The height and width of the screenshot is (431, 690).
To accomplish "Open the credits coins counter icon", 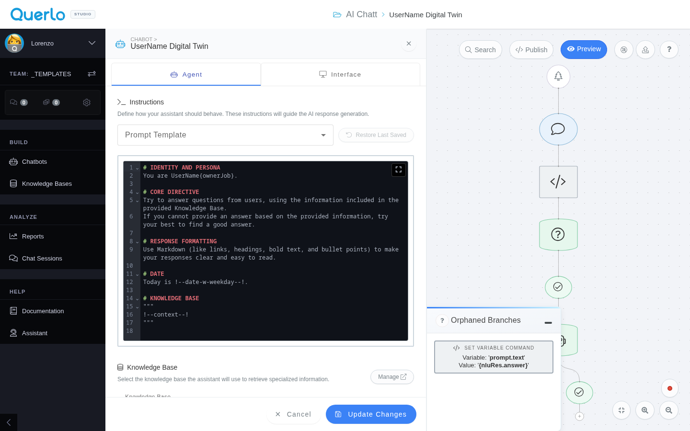I will 46,102.
